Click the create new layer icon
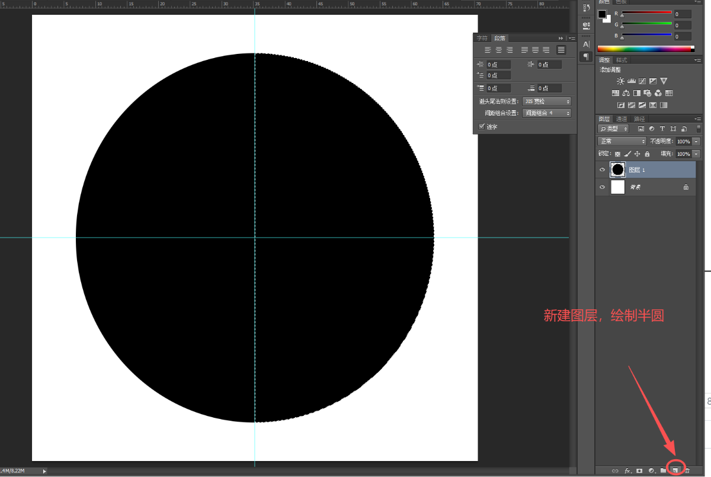 (x=675, y=470)
